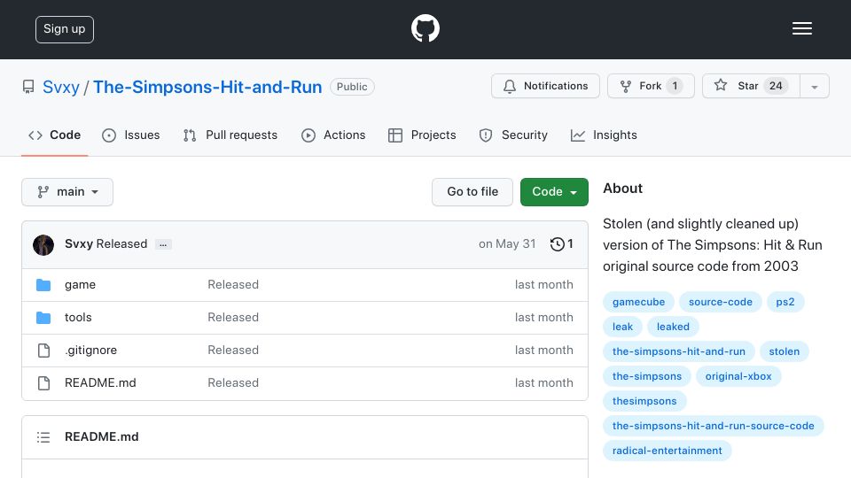
Task: Click the fork icon in Fork button
Action: 625,86
